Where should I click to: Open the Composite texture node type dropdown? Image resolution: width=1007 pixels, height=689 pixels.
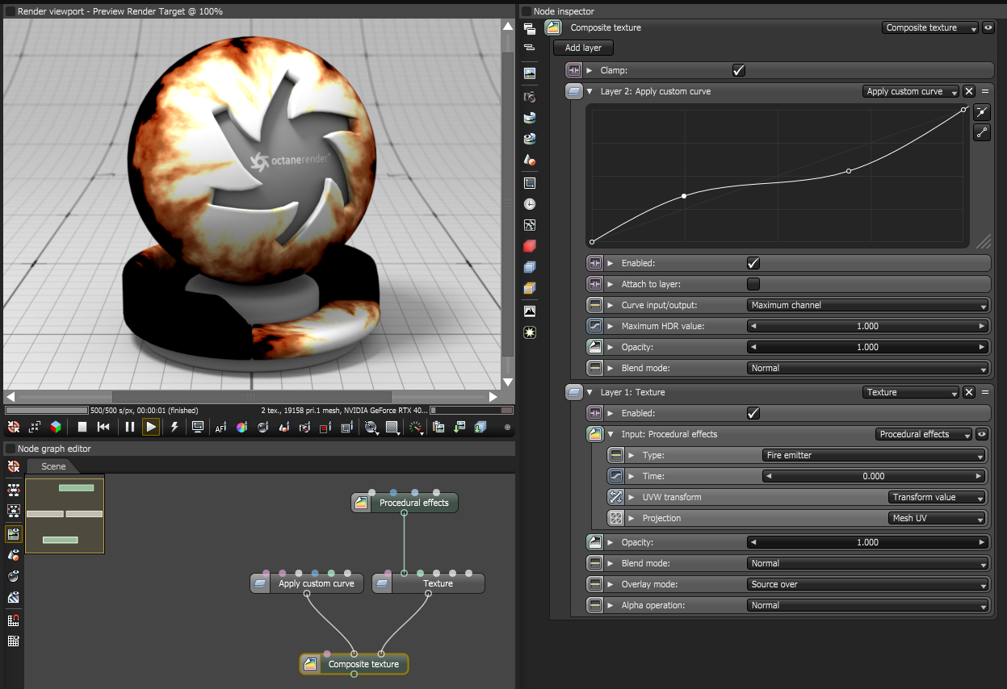(930, 27)
